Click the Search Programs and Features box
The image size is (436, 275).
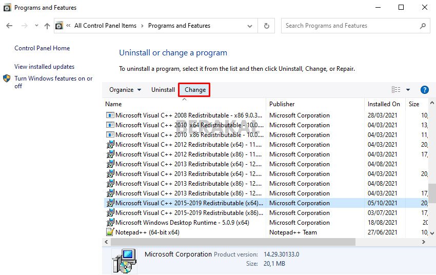(355, 26)
